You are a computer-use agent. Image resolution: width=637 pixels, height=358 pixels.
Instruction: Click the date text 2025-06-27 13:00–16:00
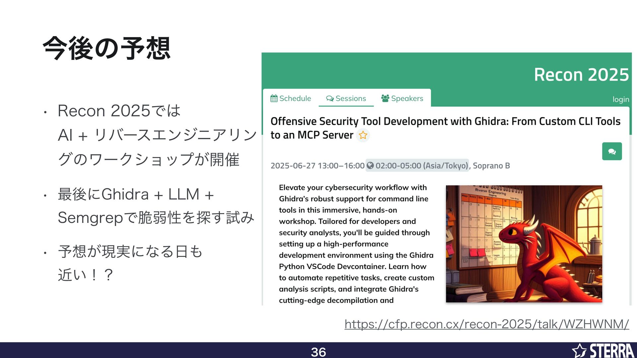(x=318, y=166)
